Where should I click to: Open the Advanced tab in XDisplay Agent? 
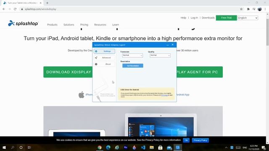click(104, 58)
